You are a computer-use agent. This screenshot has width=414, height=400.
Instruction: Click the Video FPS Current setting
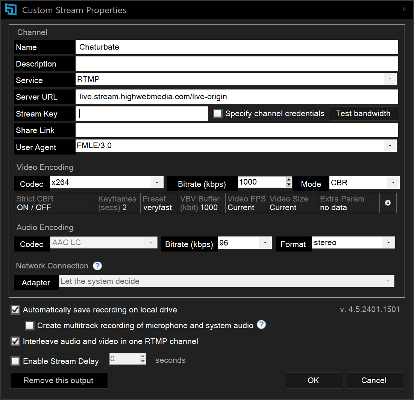[247, 203]
